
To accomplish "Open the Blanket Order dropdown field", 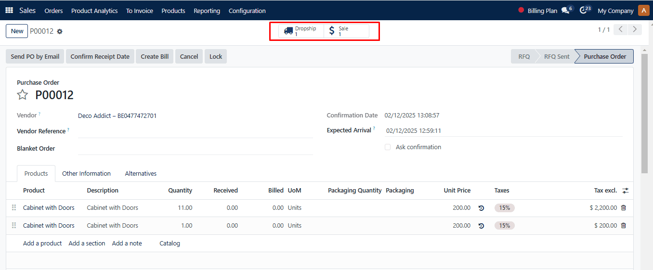I will pyautogui.click(x=195, y=148).
